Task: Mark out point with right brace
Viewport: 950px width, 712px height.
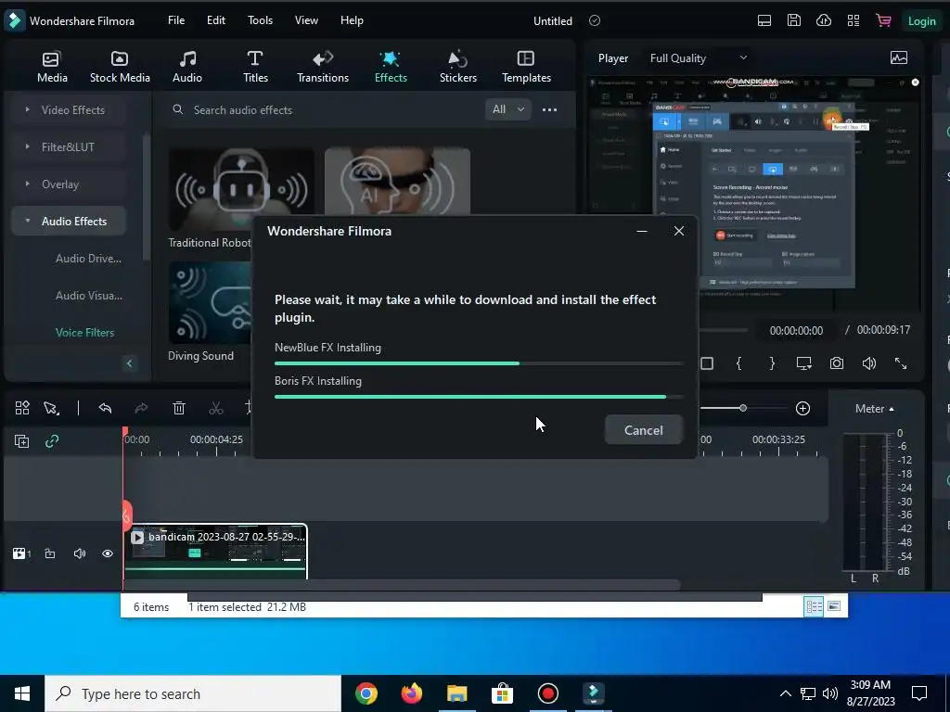Action: pyautogui.click(x=772, y=363)
